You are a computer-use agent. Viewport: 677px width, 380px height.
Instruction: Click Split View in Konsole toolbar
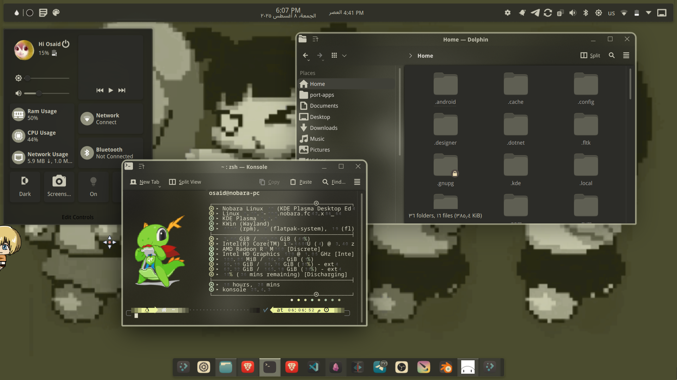coord(185,182)
